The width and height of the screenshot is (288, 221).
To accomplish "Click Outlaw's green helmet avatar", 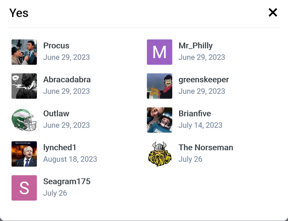I will [24, 120].
